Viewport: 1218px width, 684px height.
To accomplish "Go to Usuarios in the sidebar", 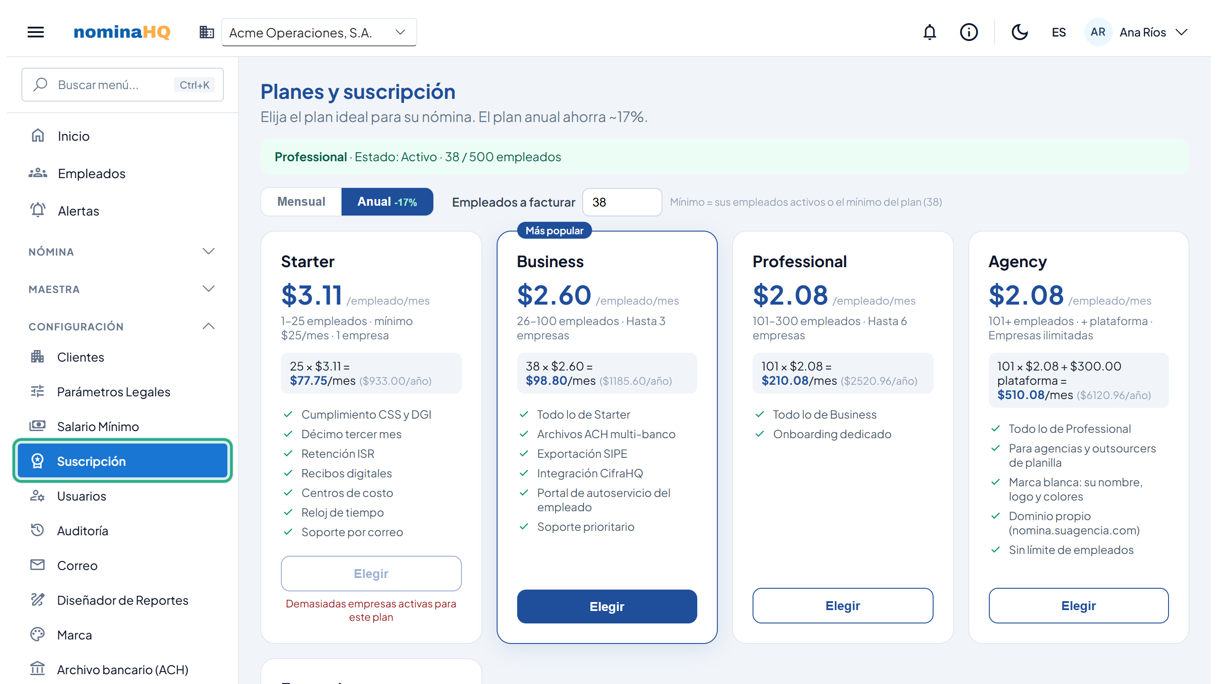I will pyautogui.click(x=122, y=496).
